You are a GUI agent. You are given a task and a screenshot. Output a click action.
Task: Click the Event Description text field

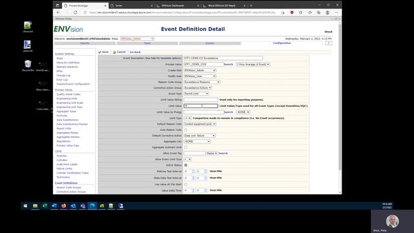point(223,58)
